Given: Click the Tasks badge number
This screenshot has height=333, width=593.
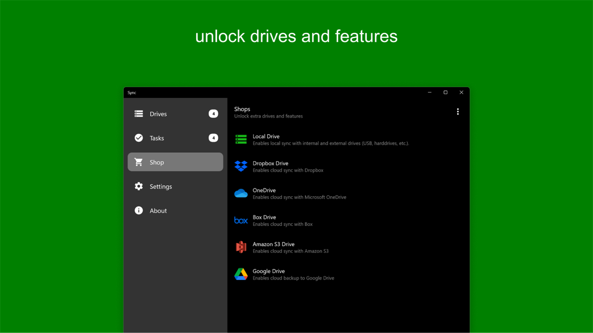Looking at the screenshot, I should [213, 138].
